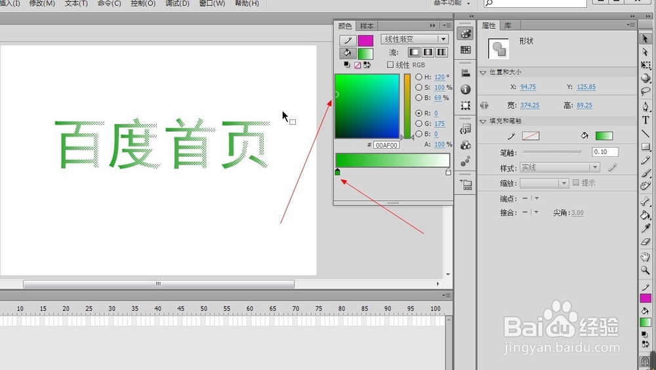Select the 属性 properties tab
Image resolution: width=656 pixels, height=370 pixels.
point(489,26)
